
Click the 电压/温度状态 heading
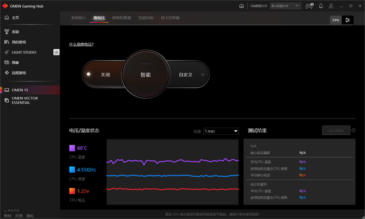(84, 130)
